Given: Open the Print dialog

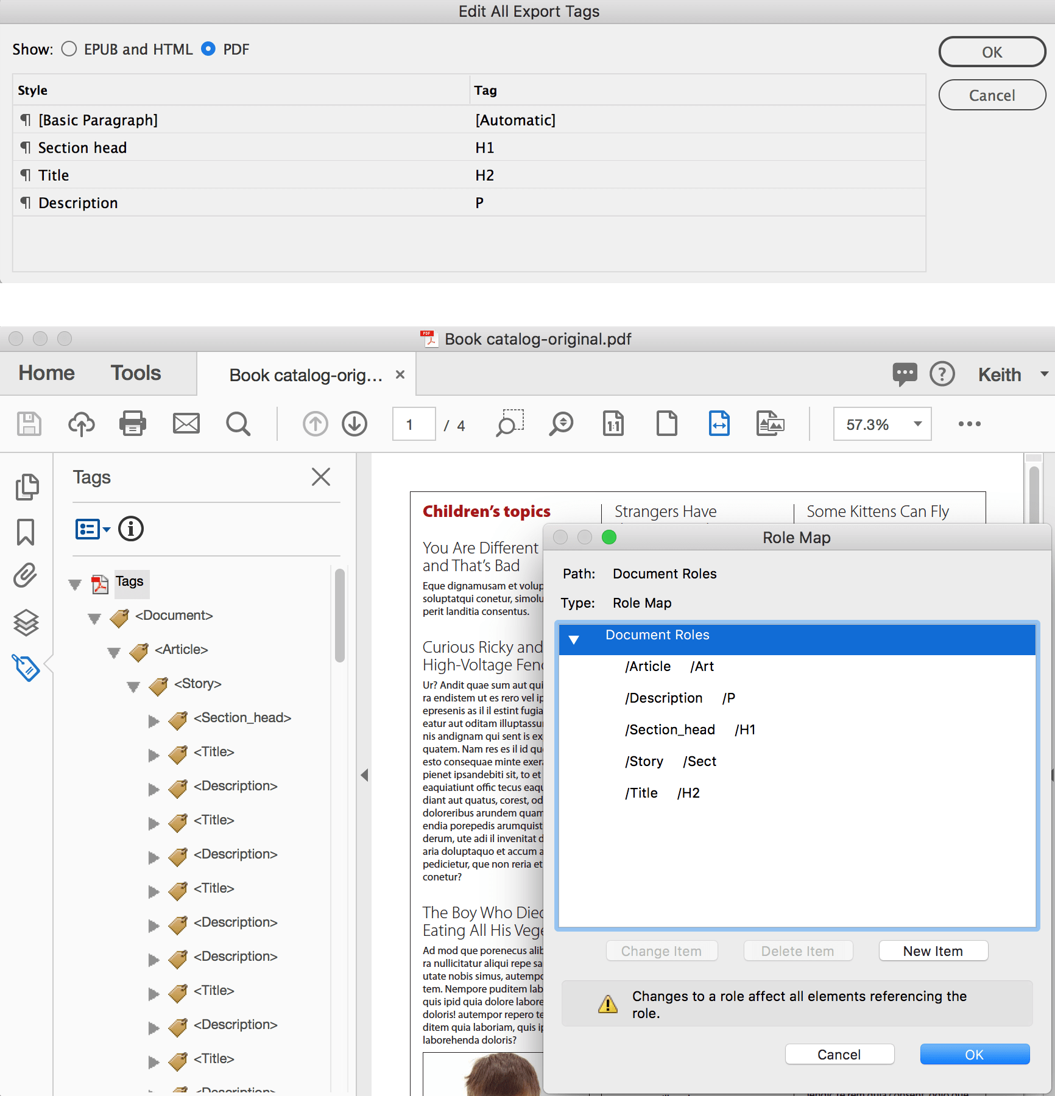Looking at the screenshot, I should click(133, 423).
